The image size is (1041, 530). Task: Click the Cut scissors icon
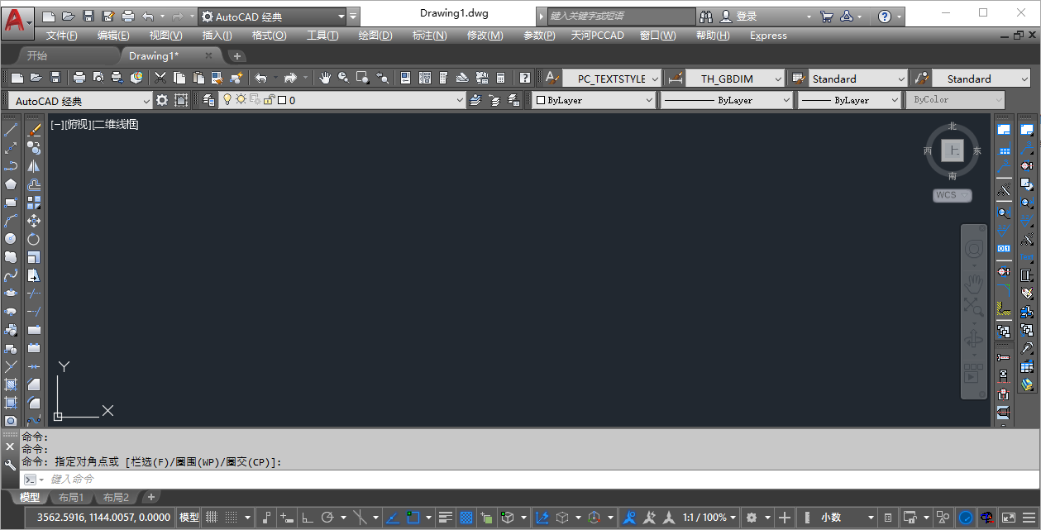pos(160,78)
